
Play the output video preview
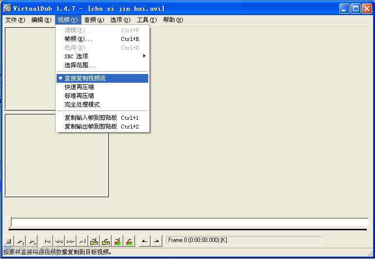pos(32,241)
